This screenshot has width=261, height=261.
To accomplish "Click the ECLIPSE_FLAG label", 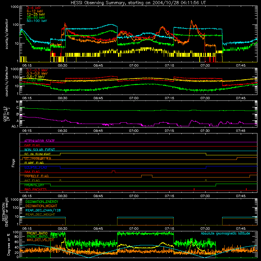I will 36,167.
